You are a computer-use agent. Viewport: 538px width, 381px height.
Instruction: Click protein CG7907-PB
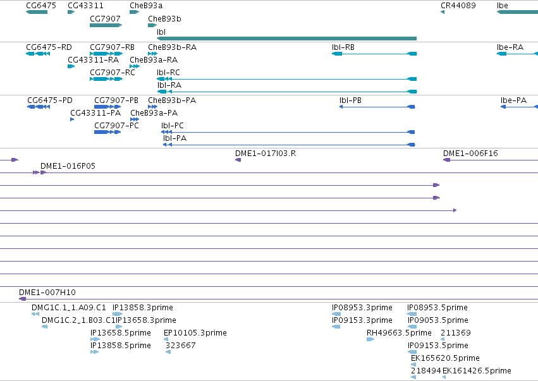click(107, 107)
